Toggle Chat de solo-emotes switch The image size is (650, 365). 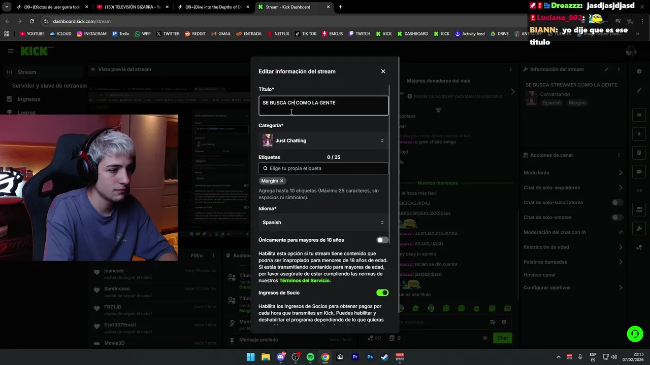(x=617, y=217)
